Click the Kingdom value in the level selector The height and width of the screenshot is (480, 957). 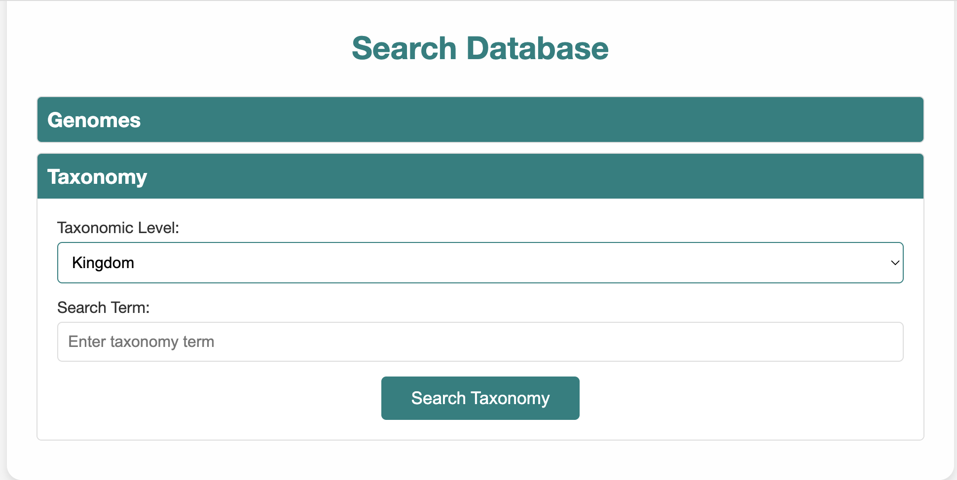pyautogui.click(x=103, y=263)
